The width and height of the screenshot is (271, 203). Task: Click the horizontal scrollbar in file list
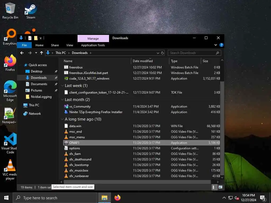137,182
